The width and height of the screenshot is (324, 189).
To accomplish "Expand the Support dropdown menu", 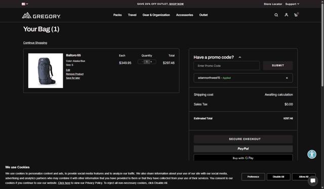I will pyautogui.click(x=292, y=4).
